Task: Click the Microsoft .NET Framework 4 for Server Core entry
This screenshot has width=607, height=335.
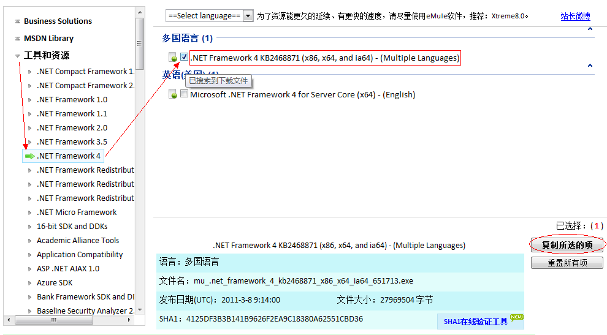Action: [303, 94]
